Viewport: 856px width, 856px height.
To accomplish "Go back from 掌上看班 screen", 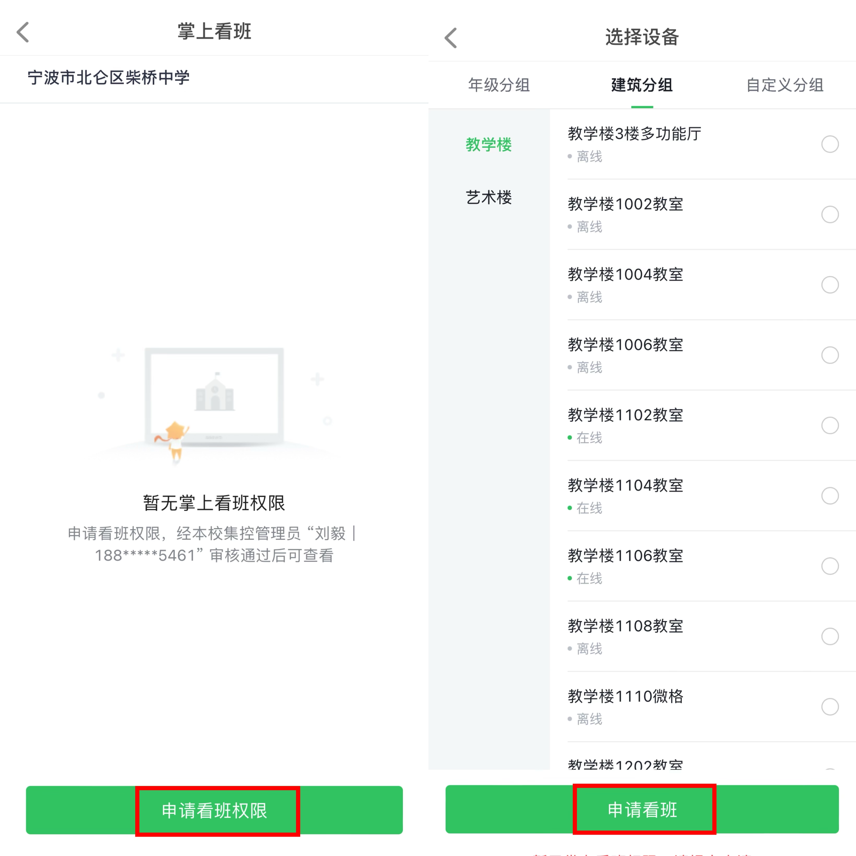I will [22, 32].
